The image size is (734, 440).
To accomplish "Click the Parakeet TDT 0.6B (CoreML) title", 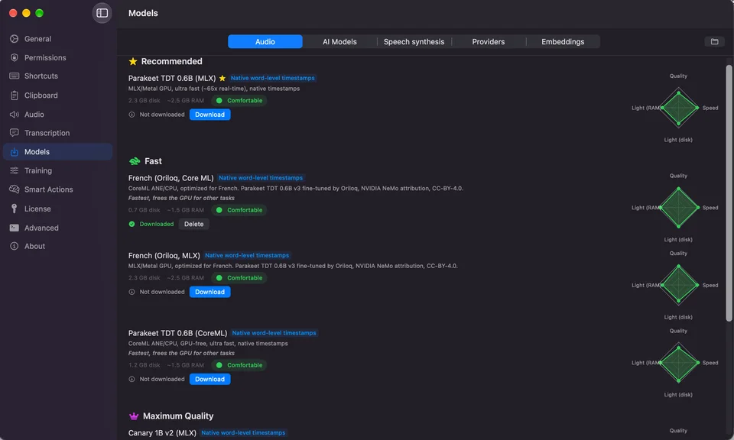I will 177,333.
